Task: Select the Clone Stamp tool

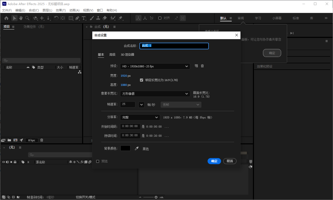Action: pos(98,18)
